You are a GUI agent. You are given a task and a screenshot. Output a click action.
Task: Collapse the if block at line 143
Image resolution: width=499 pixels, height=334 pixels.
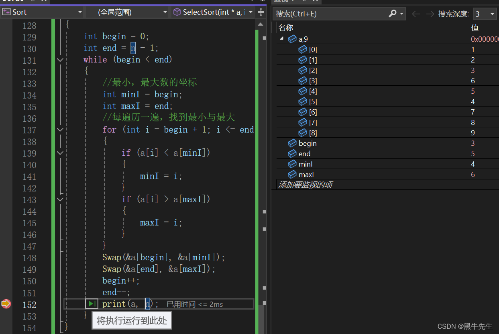[60, 199]
